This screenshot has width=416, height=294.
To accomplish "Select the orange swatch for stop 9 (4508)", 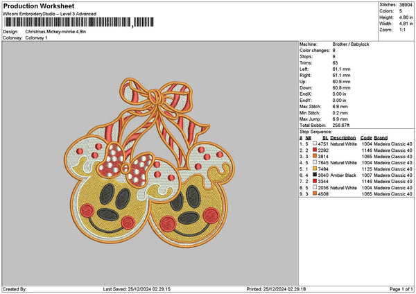I will (x=315, y=193).
